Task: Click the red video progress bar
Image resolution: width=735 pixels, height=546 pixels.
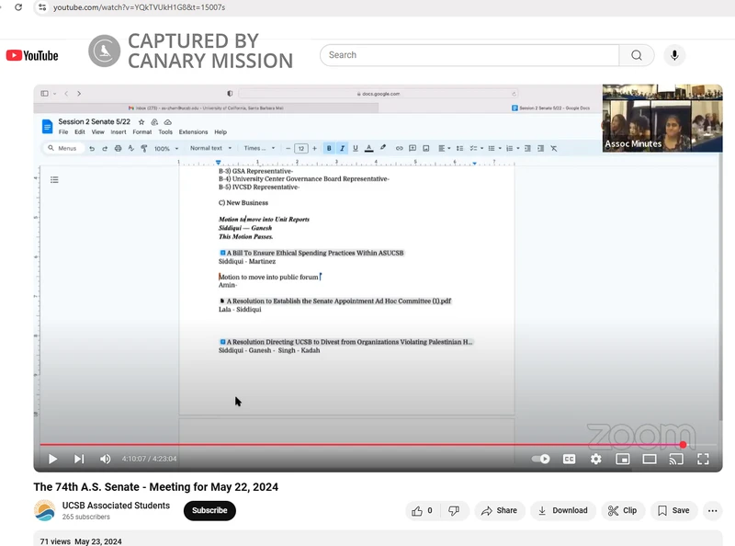Action: pos(361,444)
